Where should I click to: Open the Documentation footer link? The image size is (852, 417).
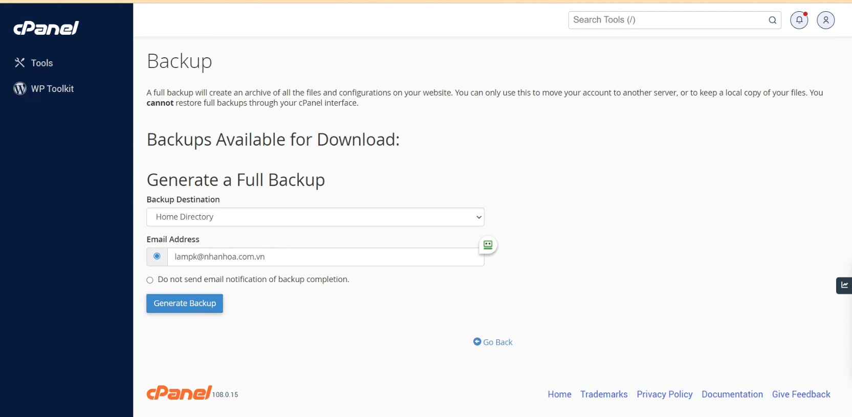coord(732,395)
